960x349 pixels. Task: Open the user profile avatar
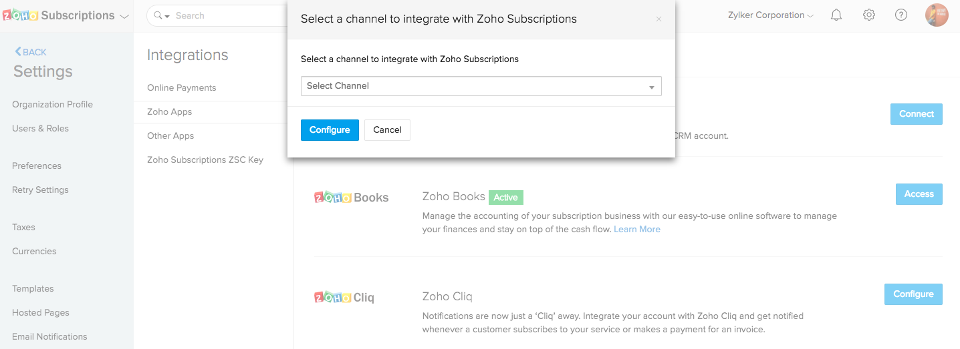(937, 15)
